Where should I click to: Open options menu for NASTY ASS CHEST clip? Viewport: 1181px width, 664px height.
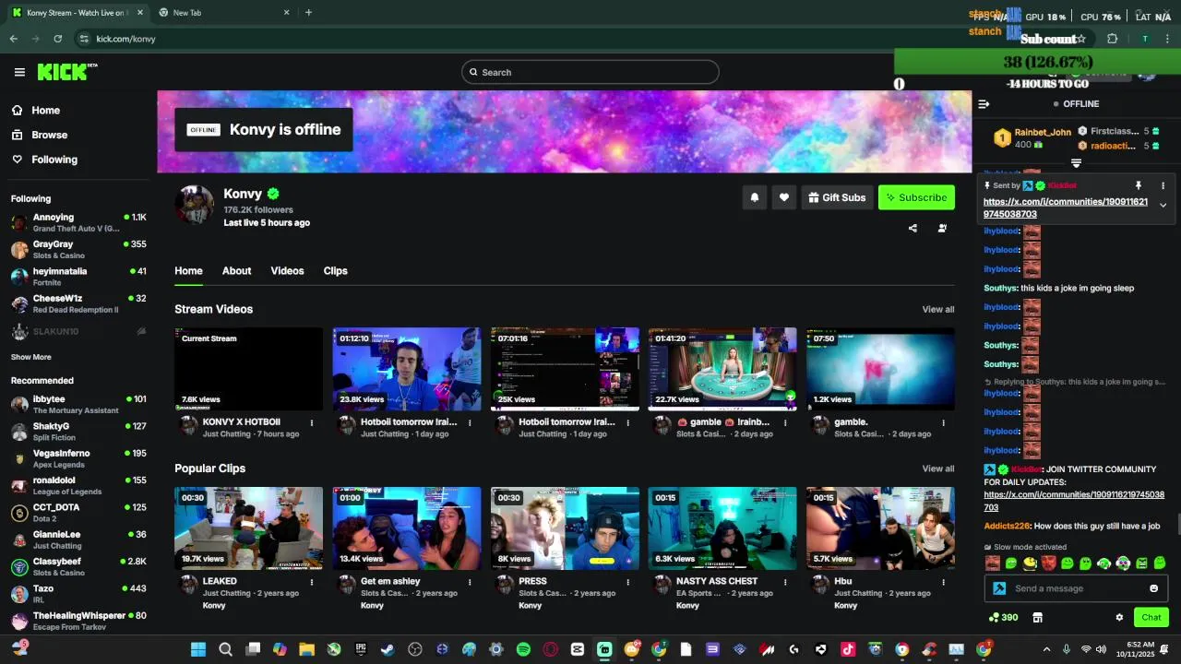pos(785,582)
